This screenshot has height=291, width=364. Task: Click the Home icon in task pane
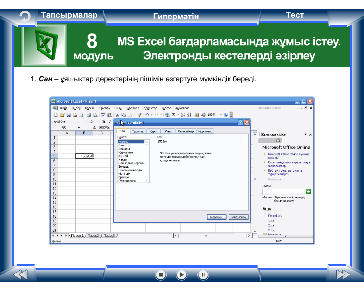278,140
